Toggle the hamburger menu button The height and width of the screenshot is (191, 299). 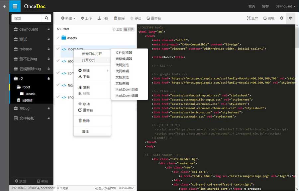15,6
